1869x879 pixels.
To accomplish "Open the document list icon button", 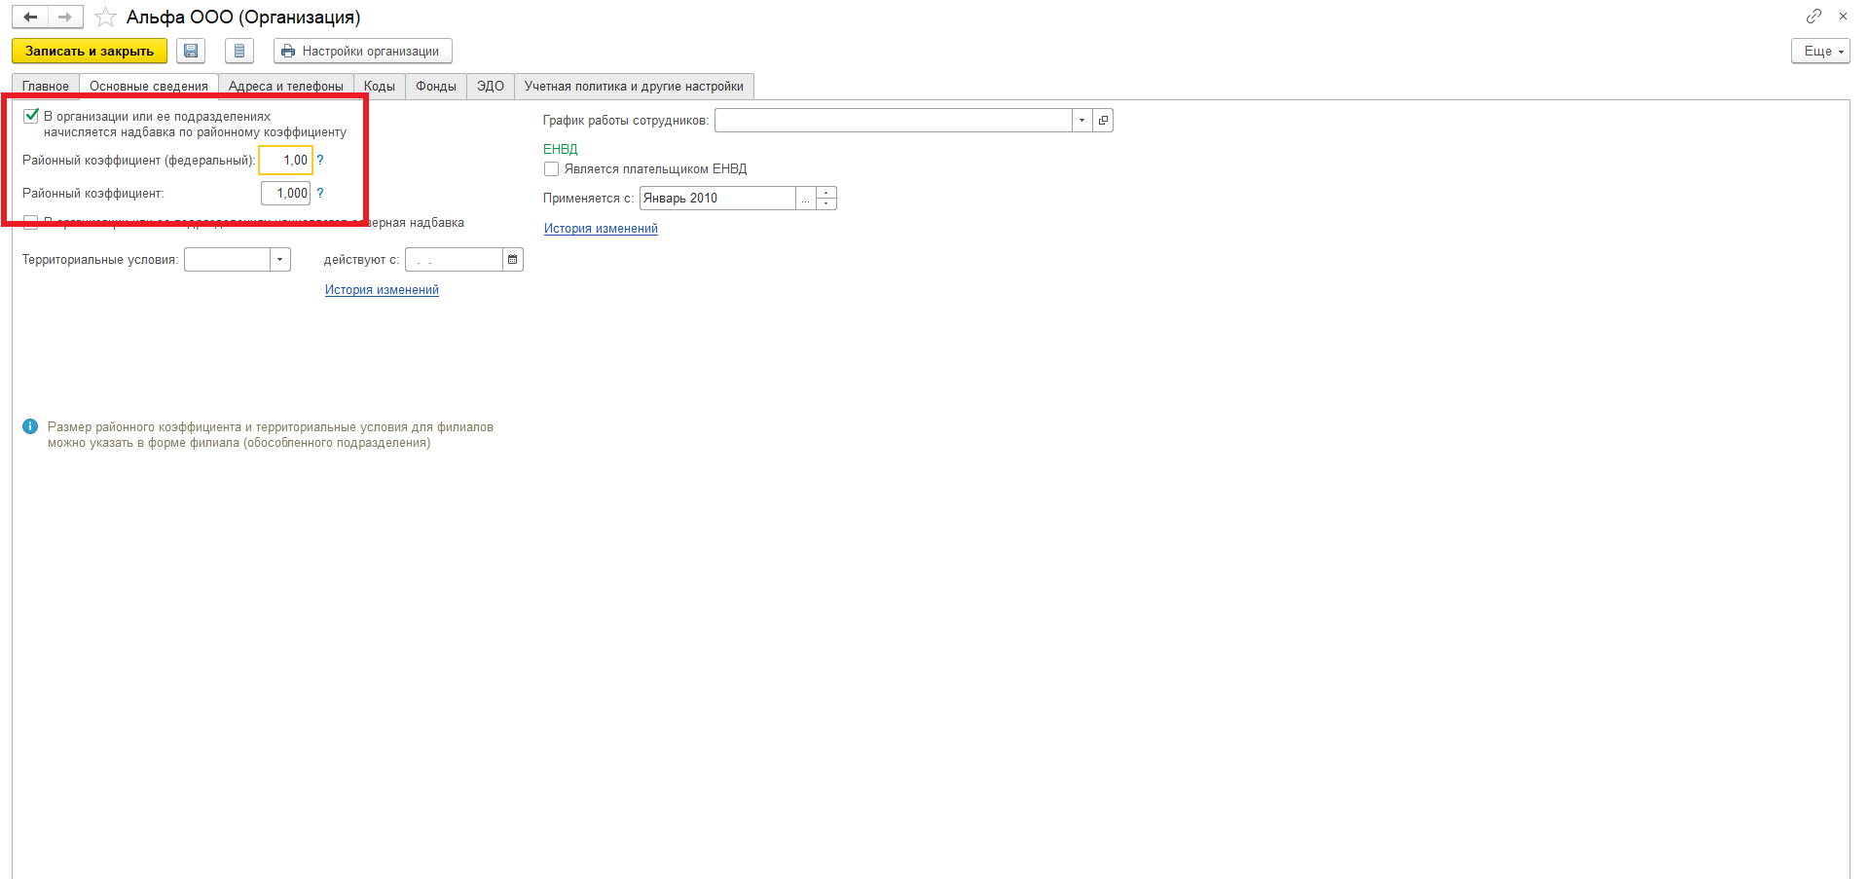I will (x=239, y=51).
